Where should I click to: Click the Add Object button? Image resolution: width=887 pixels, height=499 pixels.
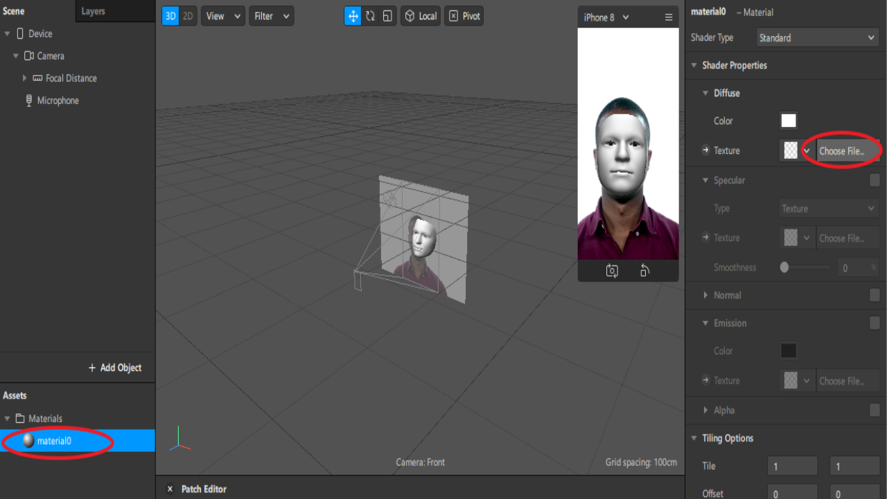tap(114, 368)
